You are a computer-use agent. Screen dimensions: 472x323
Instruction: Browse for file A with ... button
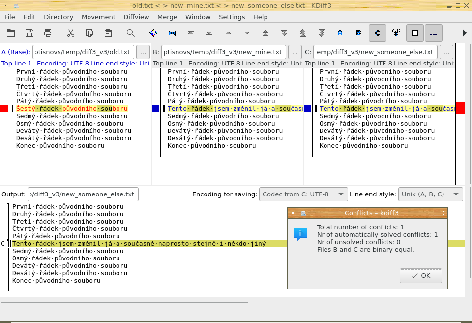point(143,52)
